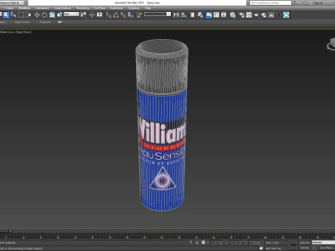335x251 pixels.
Task: Open the reference coordinate system dropdown
Action: [71, 14]
